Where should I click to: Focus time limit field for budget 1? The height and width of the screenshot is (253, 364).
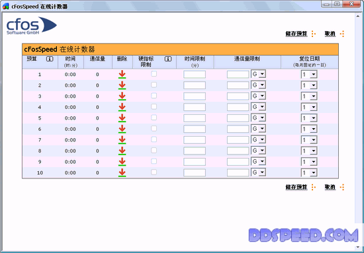click(195, 75)
